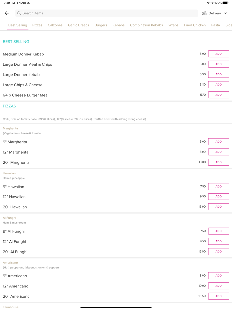The height and width of the screenshot is (310, 232).
Task: Type in the Search items field
Action: (x=106, y=13)
